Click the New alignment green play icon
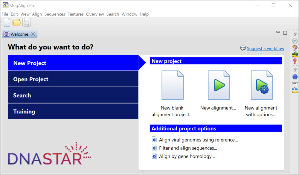 [219, 85]
